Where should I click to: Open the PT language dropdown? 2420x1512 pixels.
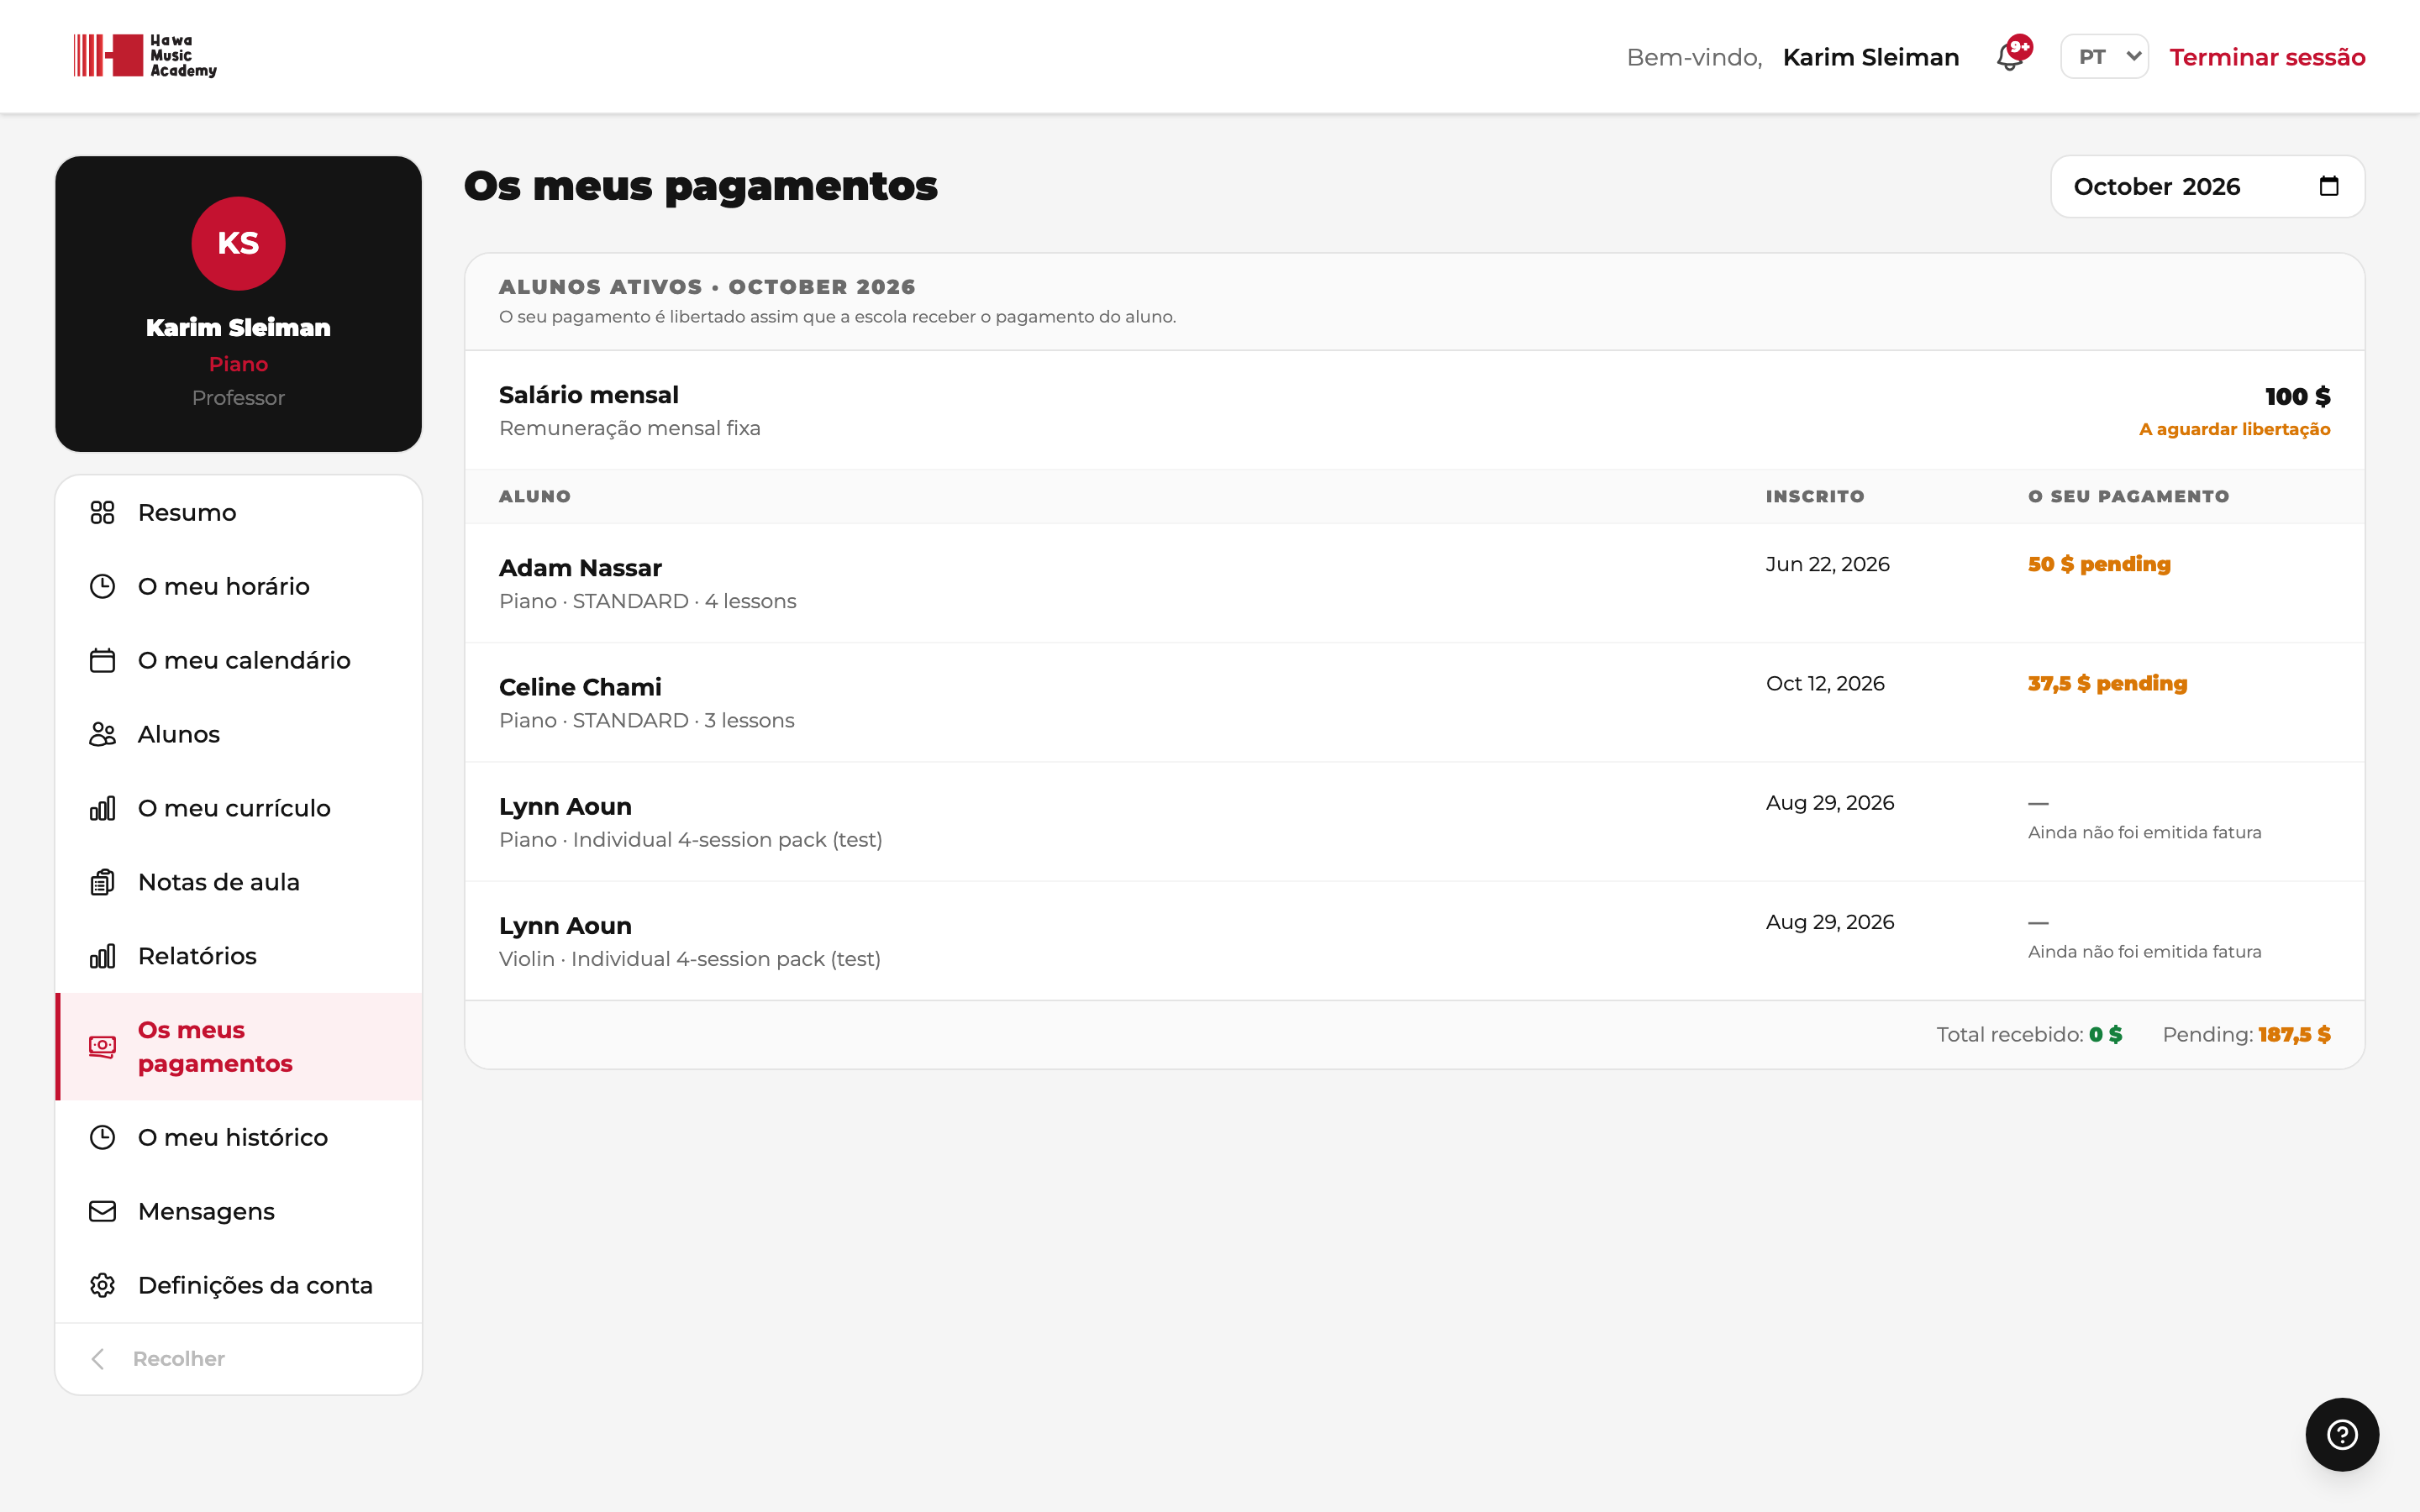pyautogui.click(x=2104, y=56)
